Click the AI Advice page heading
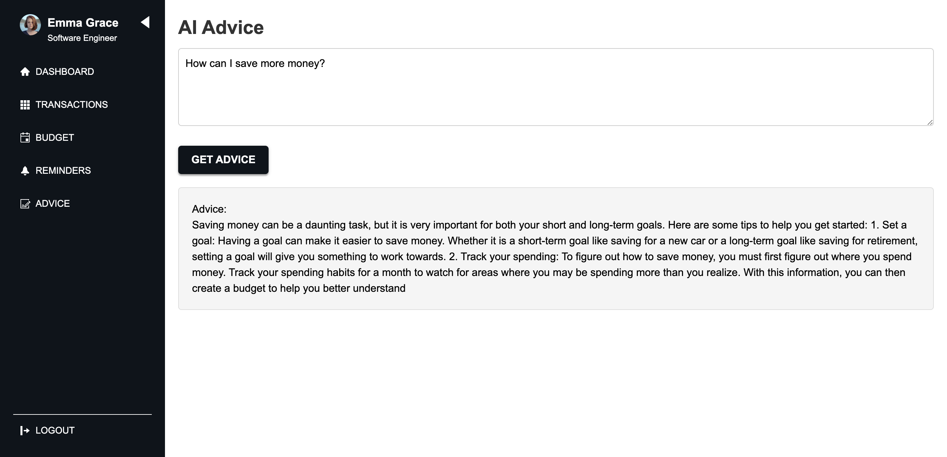 coord(221,28)
